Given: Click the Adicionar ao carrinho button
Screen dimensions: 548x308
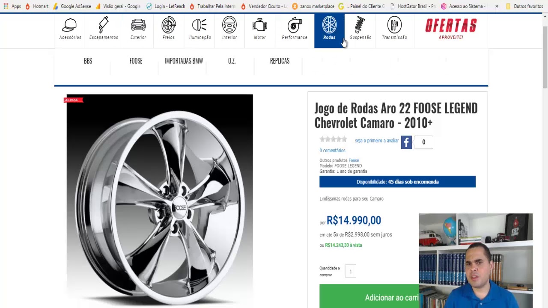Looking at the screenshot, I should (369, 297).
